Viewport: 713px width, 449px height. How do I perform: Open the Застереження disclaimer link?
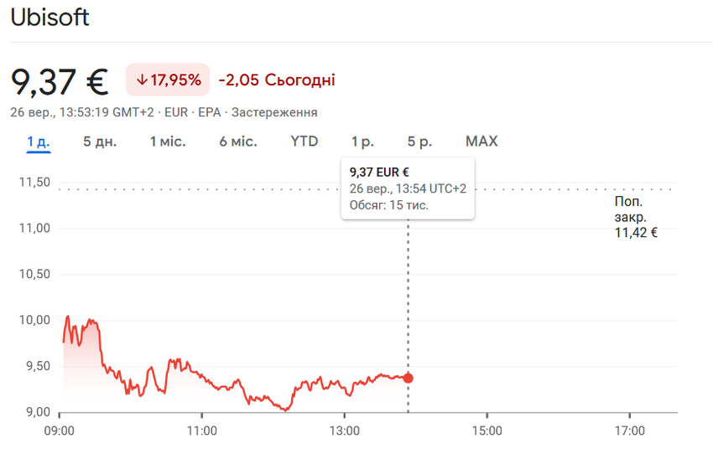tap(274, 112)
